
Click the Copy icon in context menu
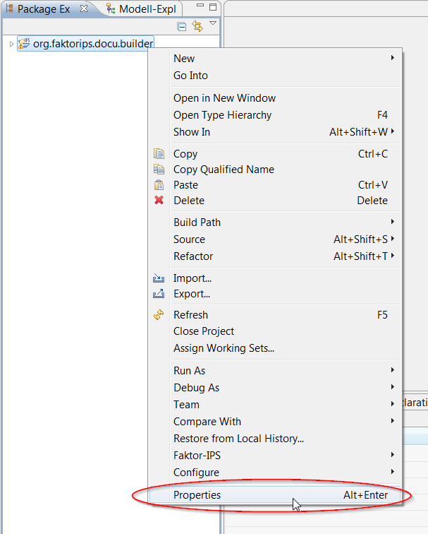click(x=159, y=154)
